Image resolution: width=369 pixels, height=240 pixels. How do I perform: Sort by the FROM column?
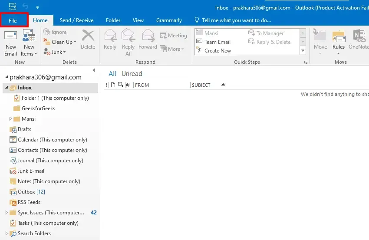click(161, 85)
